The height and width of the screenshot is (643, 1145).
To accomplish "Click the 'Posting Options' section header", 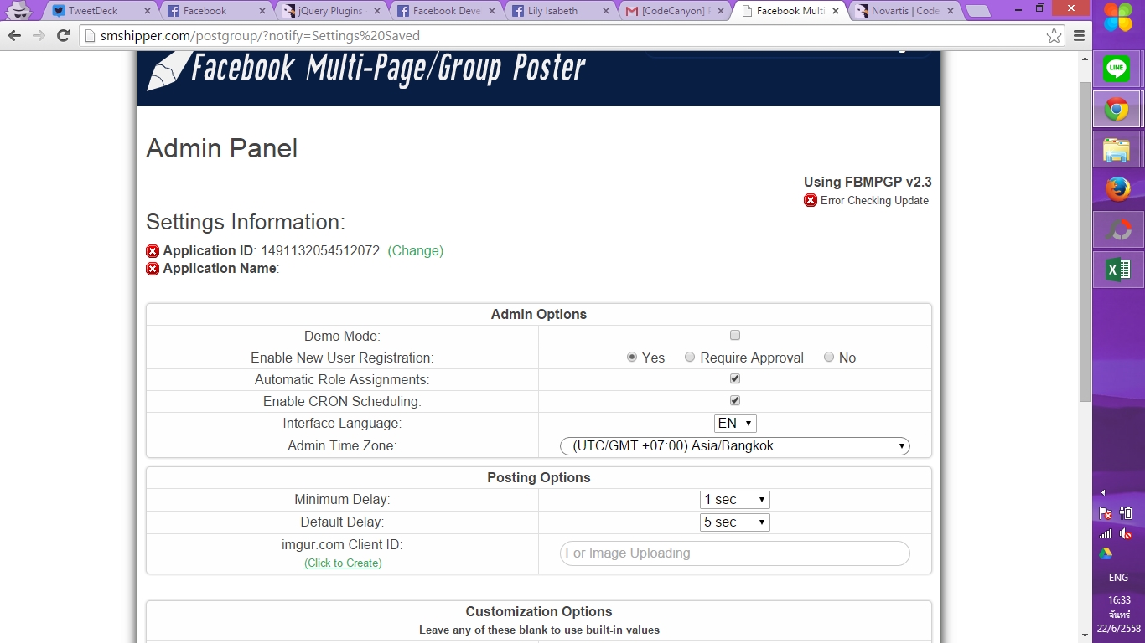I will pos(539,477).
